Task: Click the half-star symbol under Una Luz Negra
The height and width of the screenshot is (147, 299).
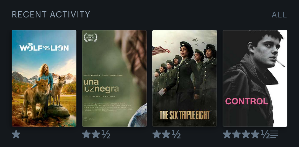Action: [x=106, y=134]
